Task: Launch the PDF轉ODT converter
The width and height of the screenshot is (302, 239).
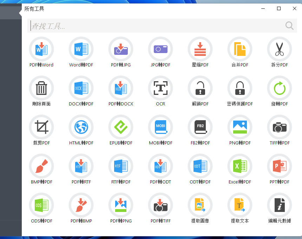Action: pyautogui.click(x=160, y=166)
